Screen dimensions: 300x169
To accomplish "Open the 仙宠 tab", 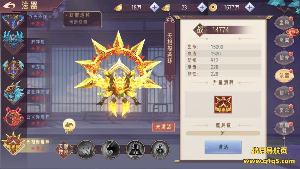I will tap(284, 58).
